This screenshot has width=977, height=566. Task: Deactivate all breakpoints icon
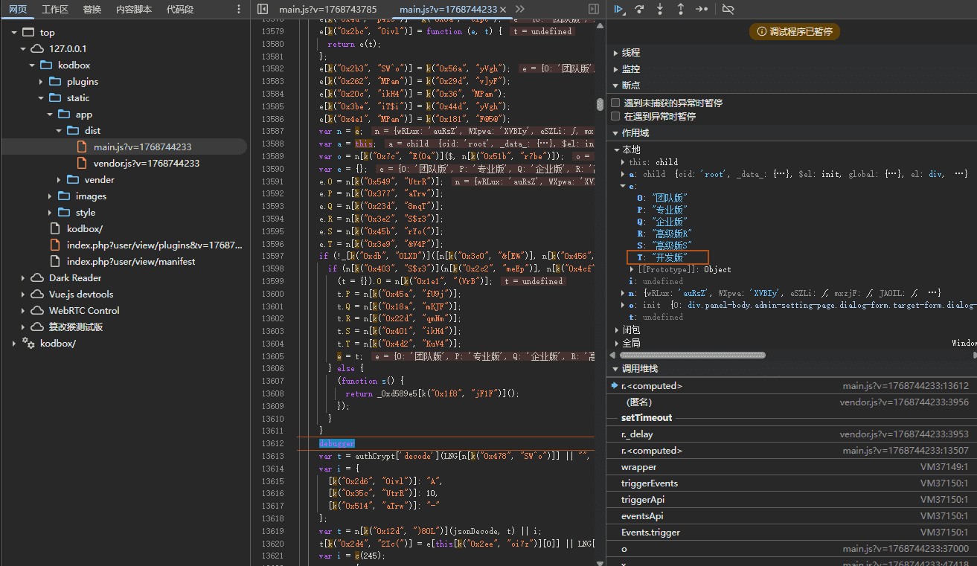point(728,9)
